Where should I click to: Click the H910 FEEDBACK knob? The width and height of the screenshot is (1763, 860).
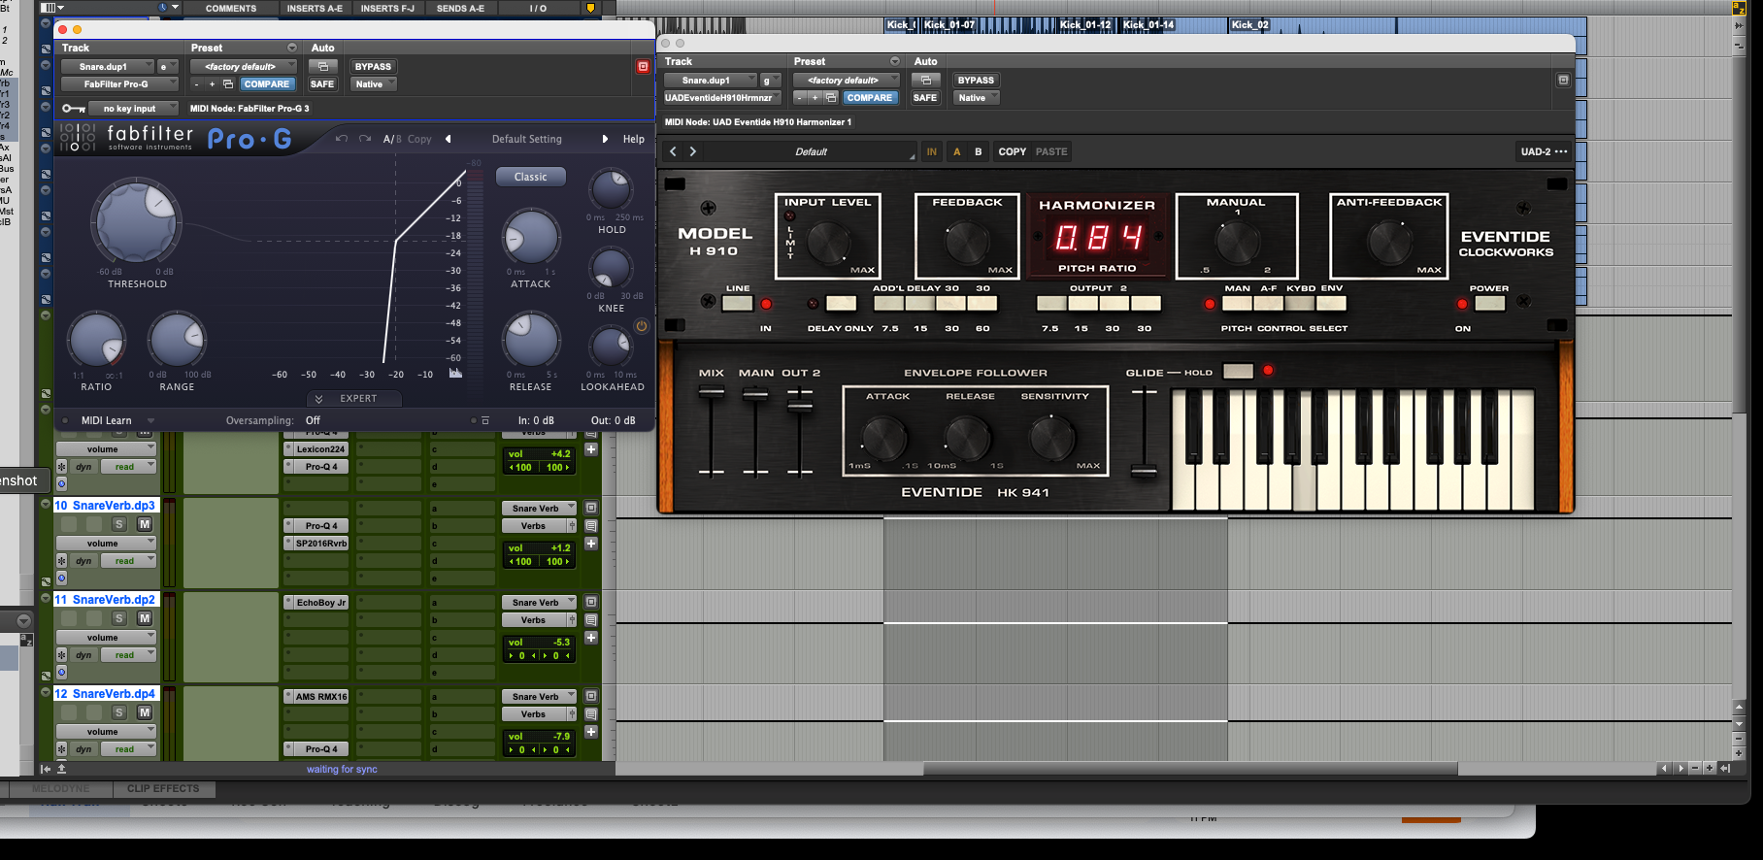967,243
